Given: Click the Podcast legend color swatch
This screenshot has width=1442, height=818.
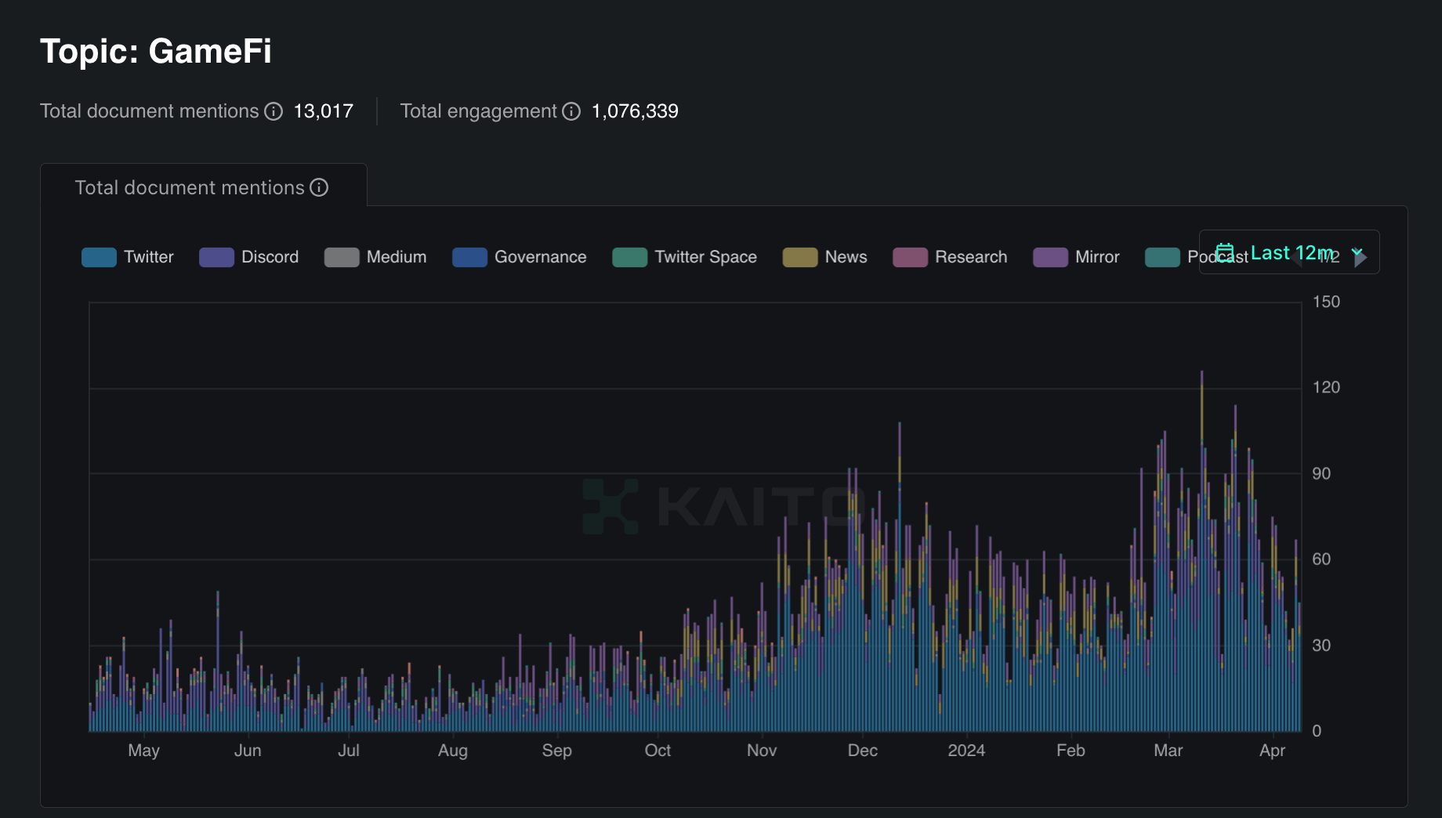Looking at the screenshot, I should point(1162,257).
